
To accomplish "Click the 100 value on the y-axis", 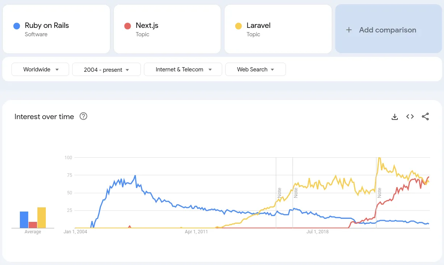I will click(x=68, y=157).
